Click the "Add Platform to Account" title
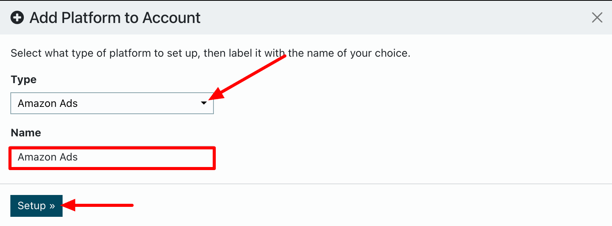The height and width of the screenshot is (226, 612). 115,18
